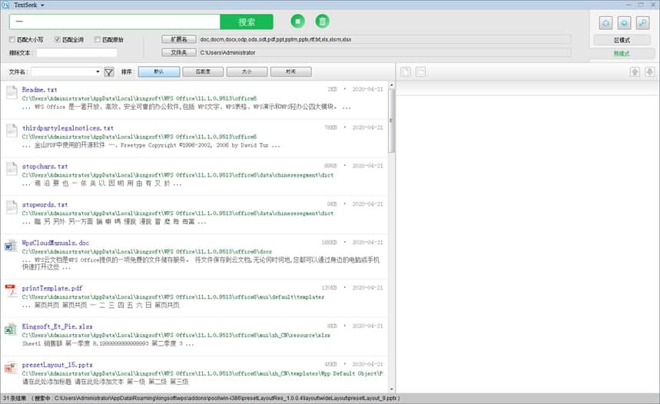Viewport: 660px width, 404px height.
Task: Click the open document icon in preview toolbar
Action: (x=406, y=72)
